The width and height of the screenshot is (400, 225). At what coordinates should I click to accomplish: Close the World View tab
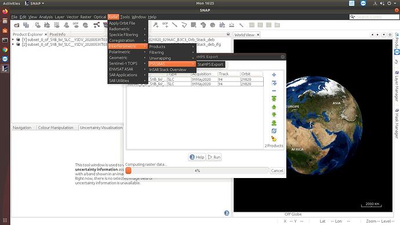258,35
